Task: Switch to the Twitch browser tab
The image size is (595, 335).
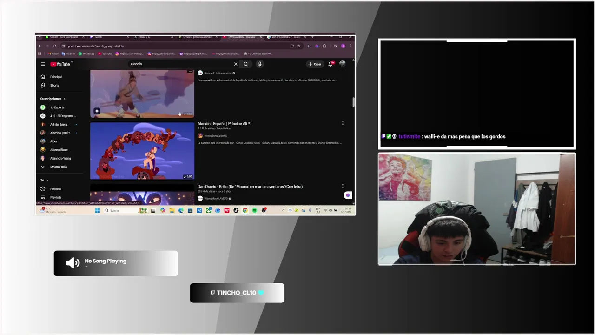Action: click(x=108, y=37)
